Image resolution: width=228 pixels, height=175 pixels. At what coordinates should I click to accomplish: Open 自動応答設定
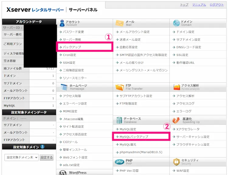[x=129, y=47]
